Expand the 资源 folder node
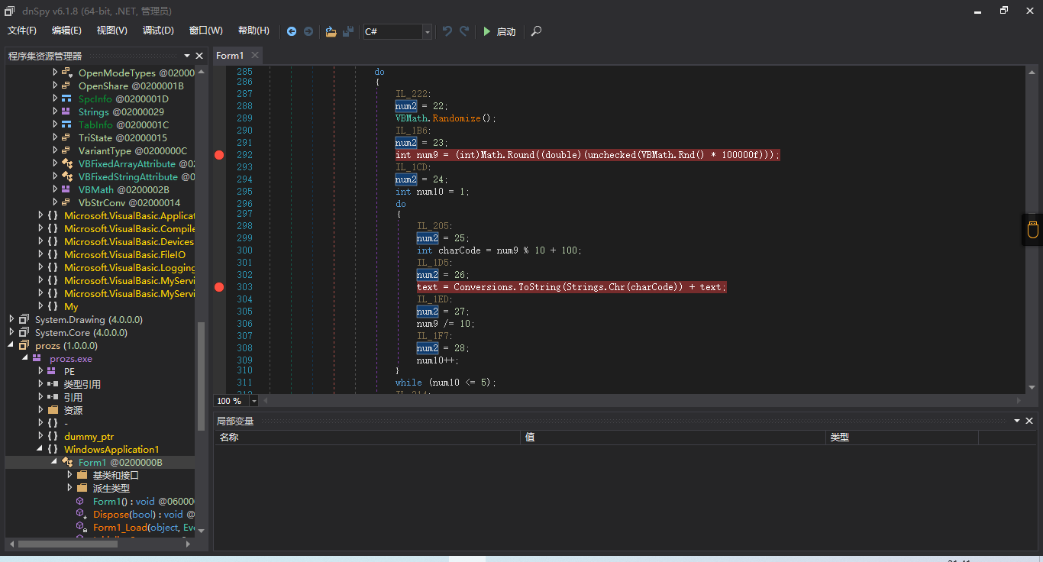1043x562 pixels. click(x=40, y=410)
